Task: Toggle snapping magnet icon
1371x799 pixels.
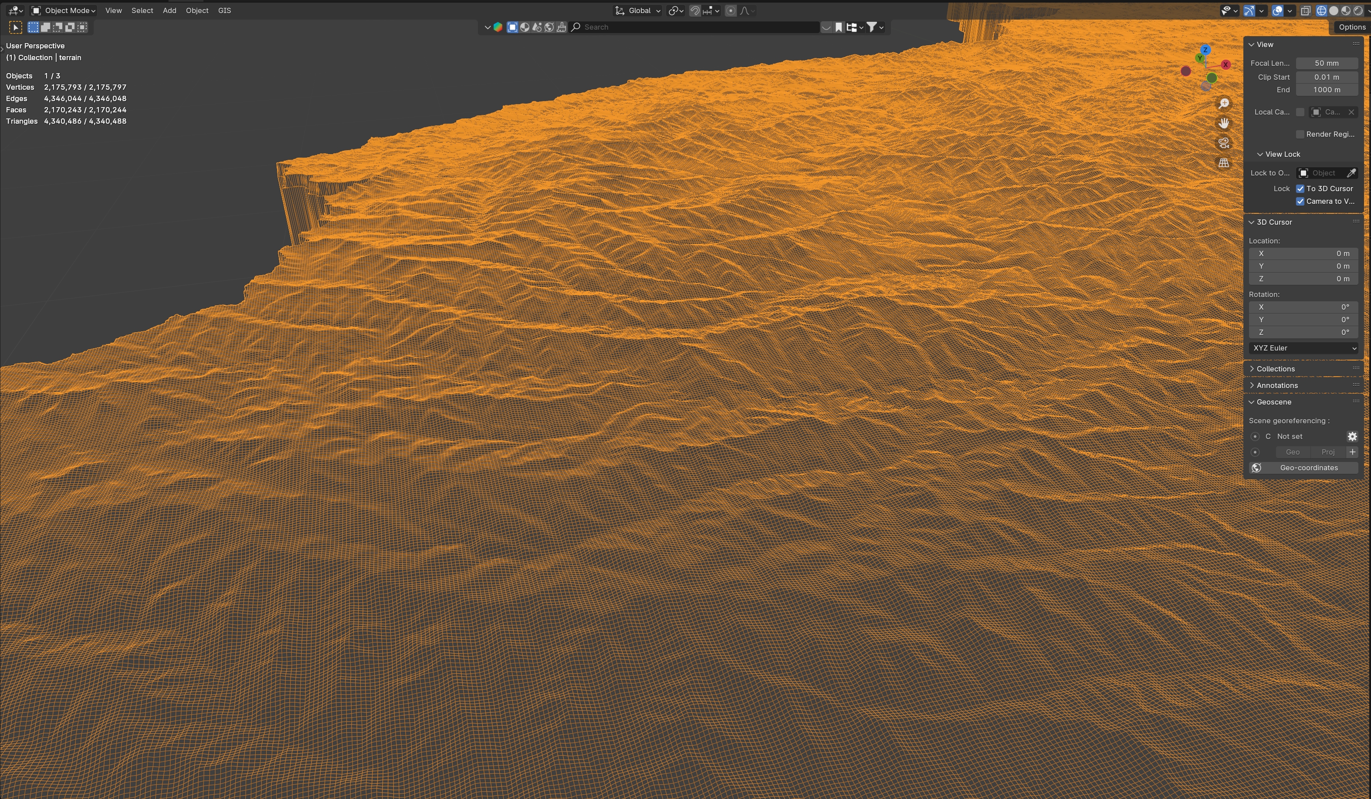Action: coord(695,11)
